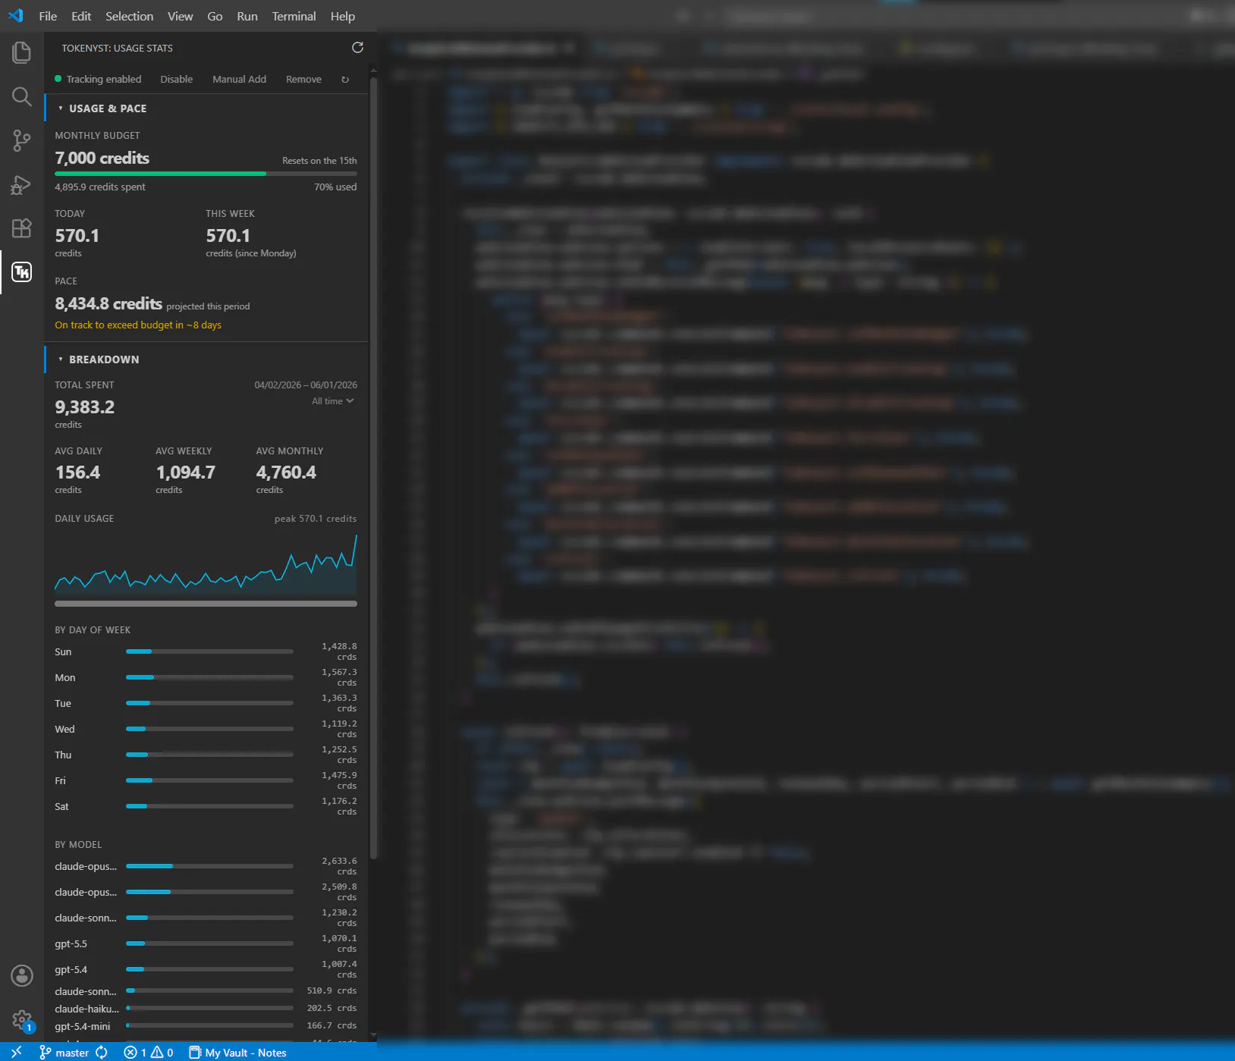Open the Search view in the activity bar

[21, 96]
